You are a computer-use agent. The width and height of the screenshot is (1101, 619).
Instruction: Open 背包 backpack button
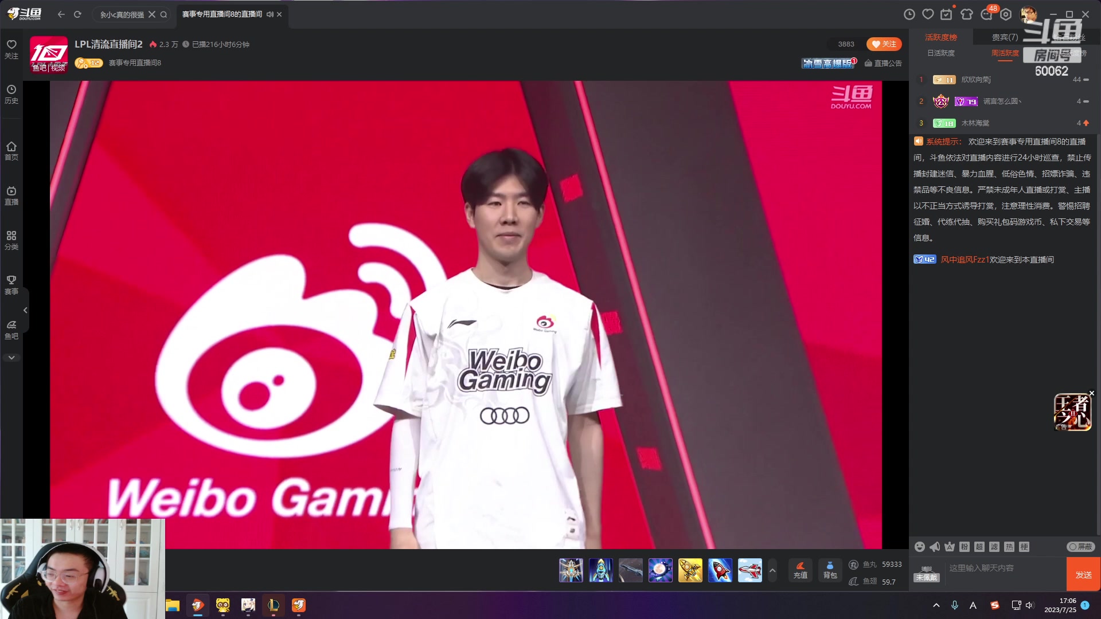[x=830, y=570]
